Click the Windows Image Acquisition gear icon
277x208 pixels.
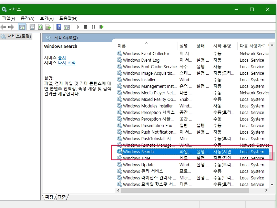120,73
